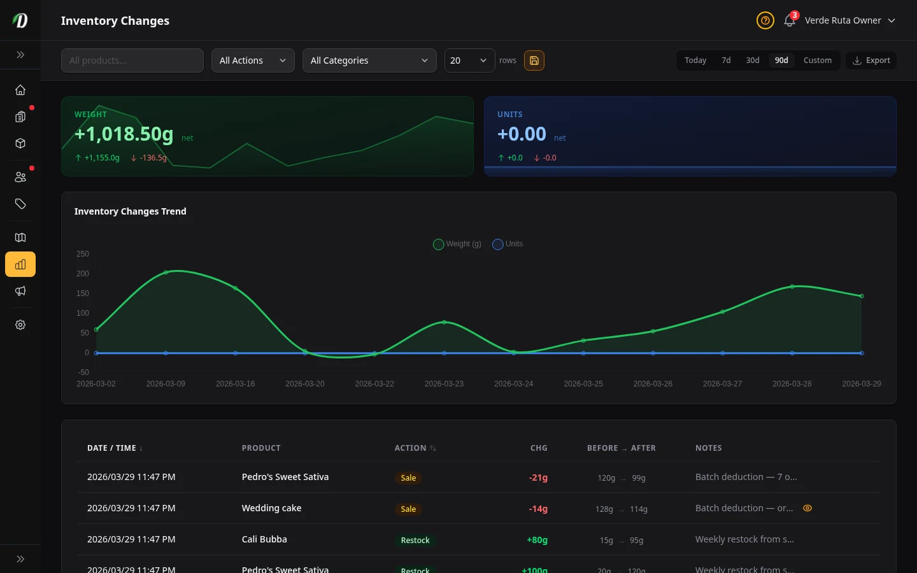
Task: Open the box inventory sidebar icon
Action: pos(20,143)
